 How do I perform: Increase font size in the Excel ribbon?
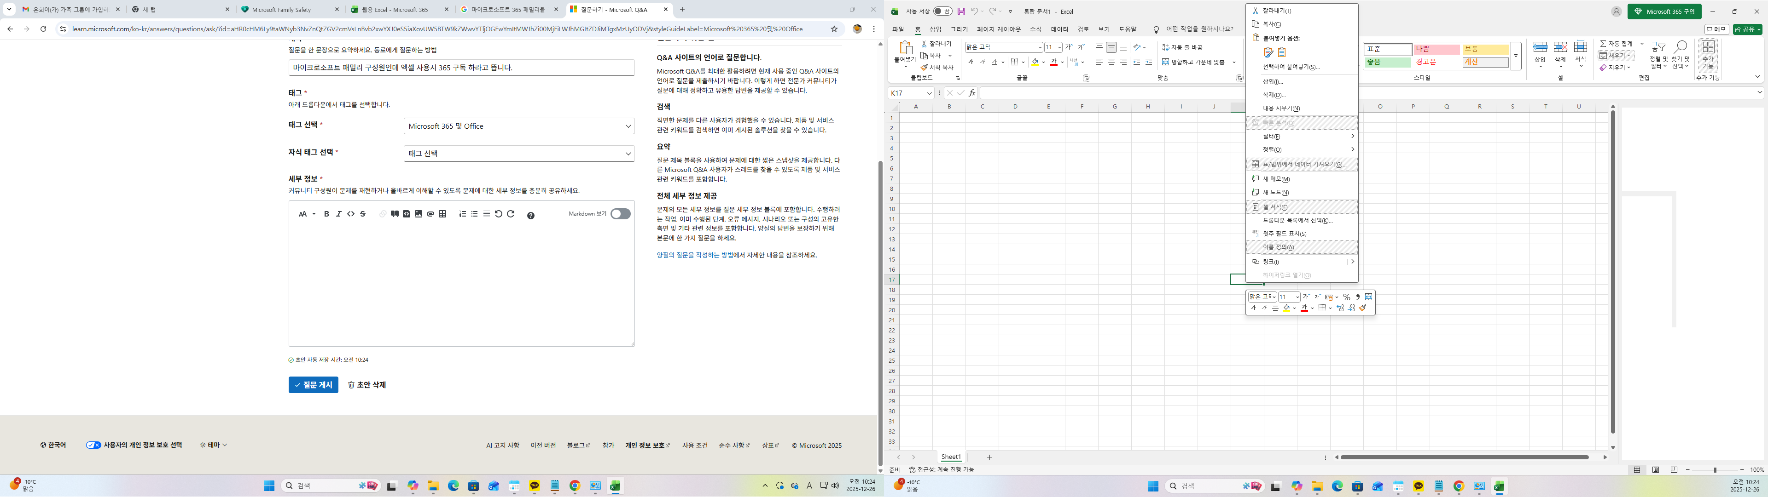[x=1069, y=47]
